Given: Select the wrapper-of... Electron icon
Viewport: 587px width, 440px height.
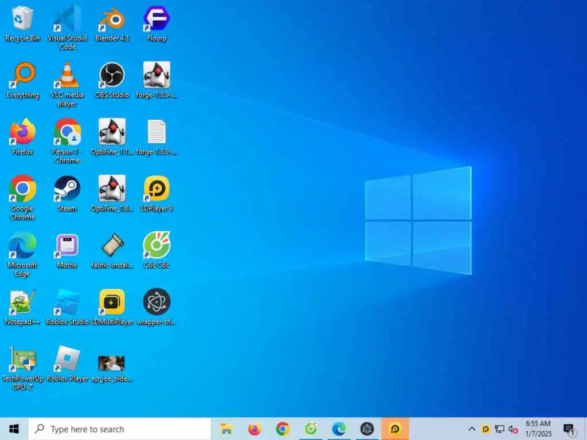Looking at the screenshot, I should click(156, 308).
